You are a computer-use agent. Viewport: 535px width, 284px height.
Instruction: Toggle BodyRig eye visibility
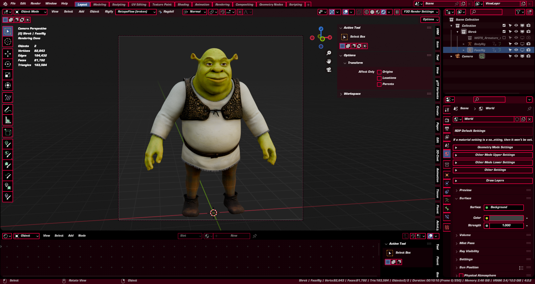click(x=516, y=44)
